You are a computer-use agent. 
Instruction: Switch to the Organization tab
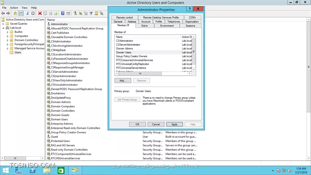point(192,22)
